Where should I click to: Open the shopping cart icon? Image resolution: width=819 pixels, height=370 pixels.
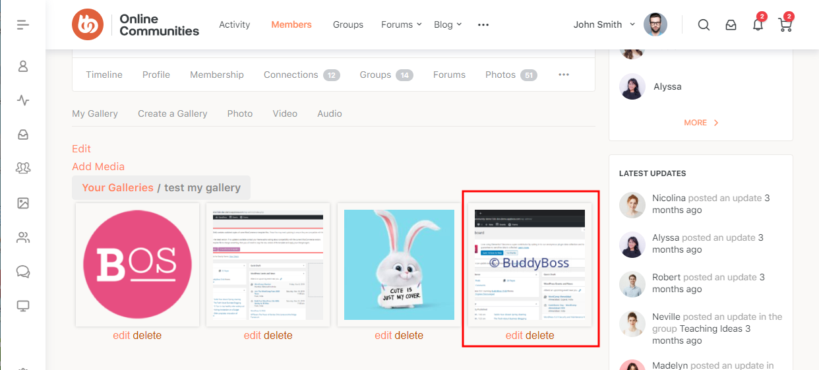[x=785, y=25]
